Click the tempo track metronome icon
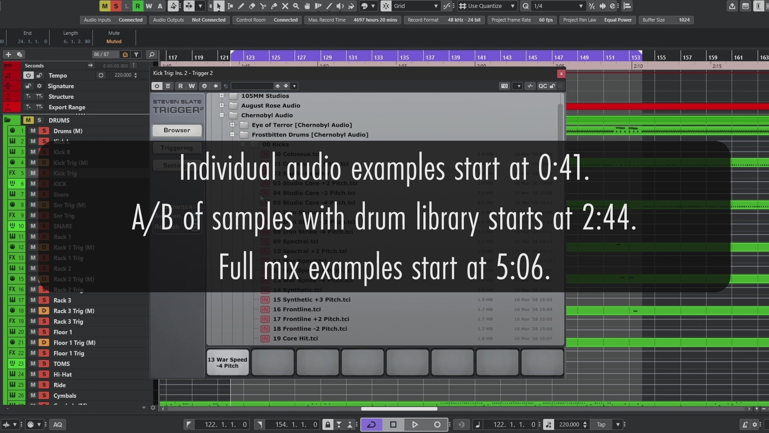The height and width of the screenshot is (433, 769). coord(8,75)
